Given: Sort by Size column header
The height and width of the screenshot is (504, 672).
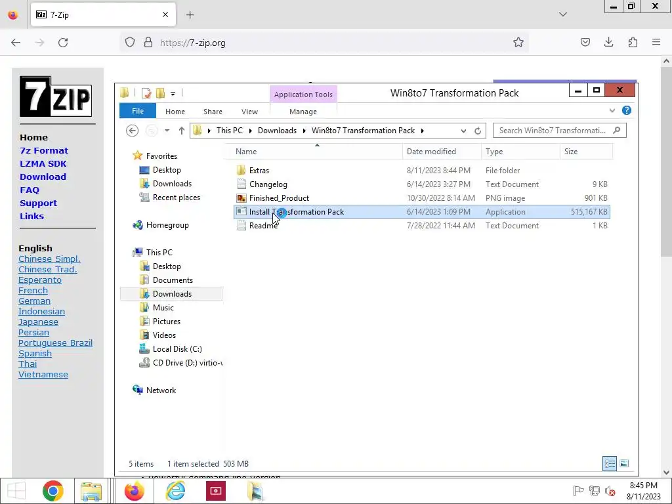Looking at the screenshot, I should tap(586, 152).
